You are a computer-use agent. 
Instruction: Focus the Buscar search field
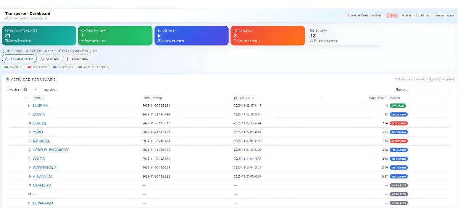pos(429,89)
